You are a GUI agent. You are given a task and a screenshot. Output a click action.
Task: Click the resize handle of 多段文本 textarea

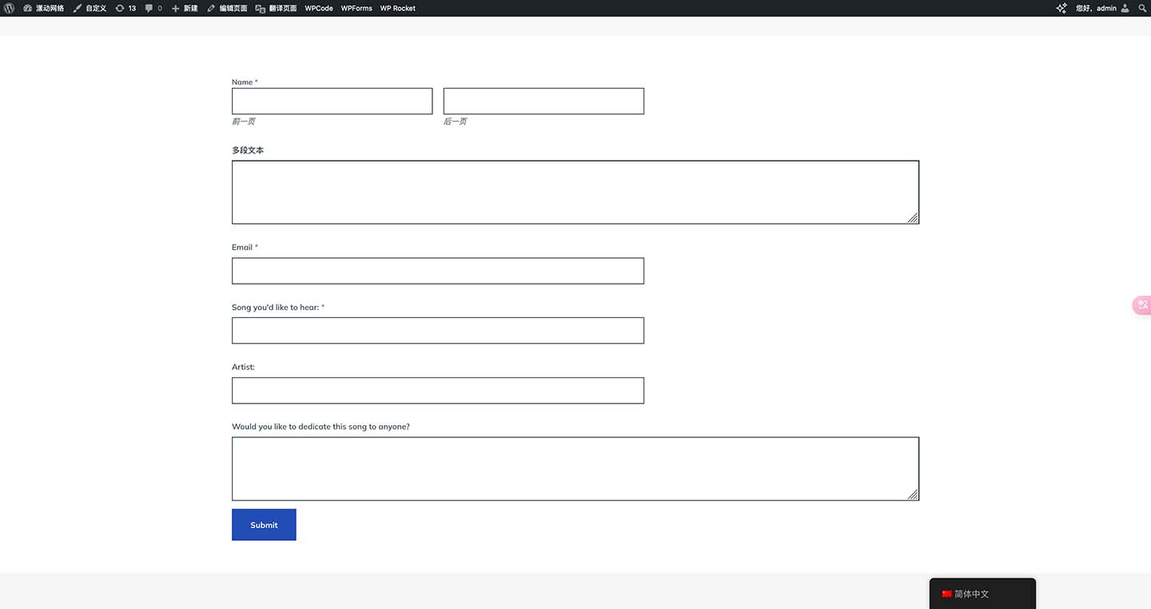point(913,217)
